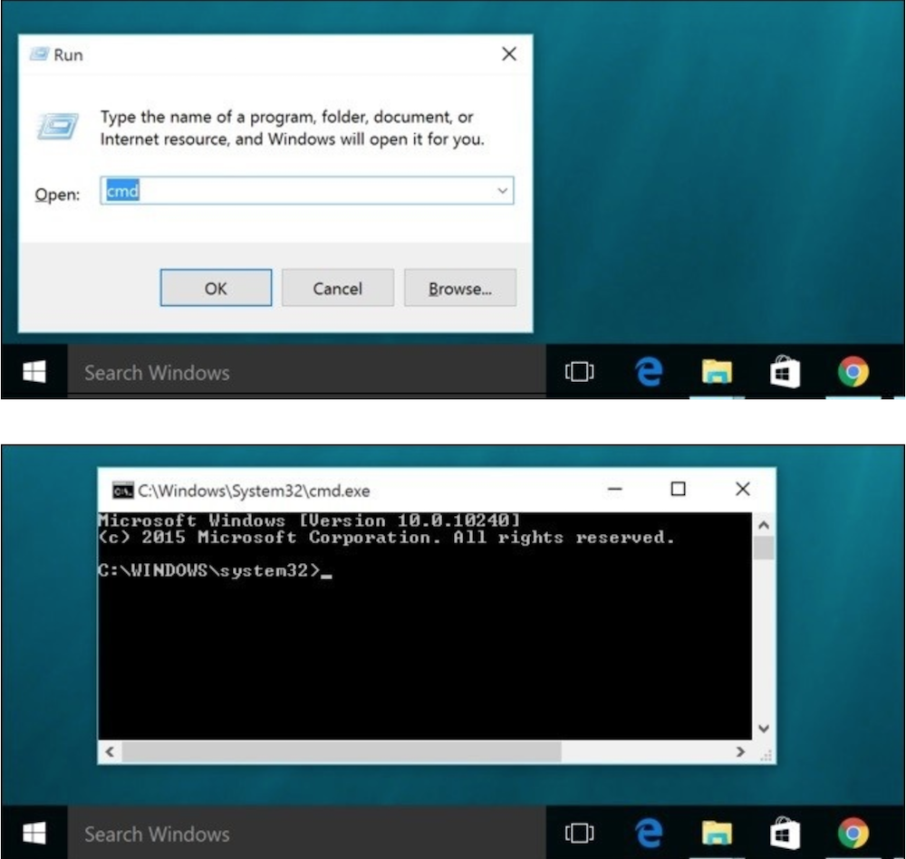Click Search Windows box in lower taskbar
This screenshot has height=859, width=906.
point(307,833)
